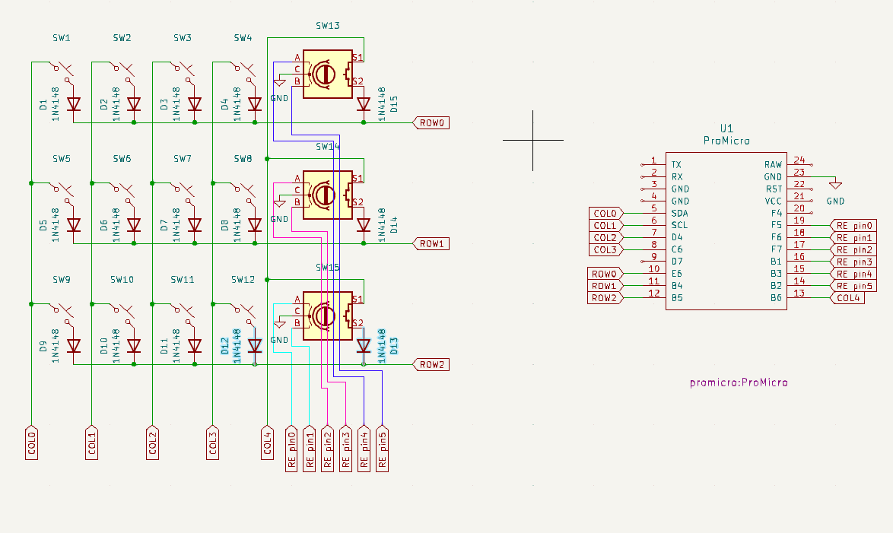Select the highlighted D12 diode symbol
Image resolution: width=893 pixels, height=533 pixels.
(255, 346)
